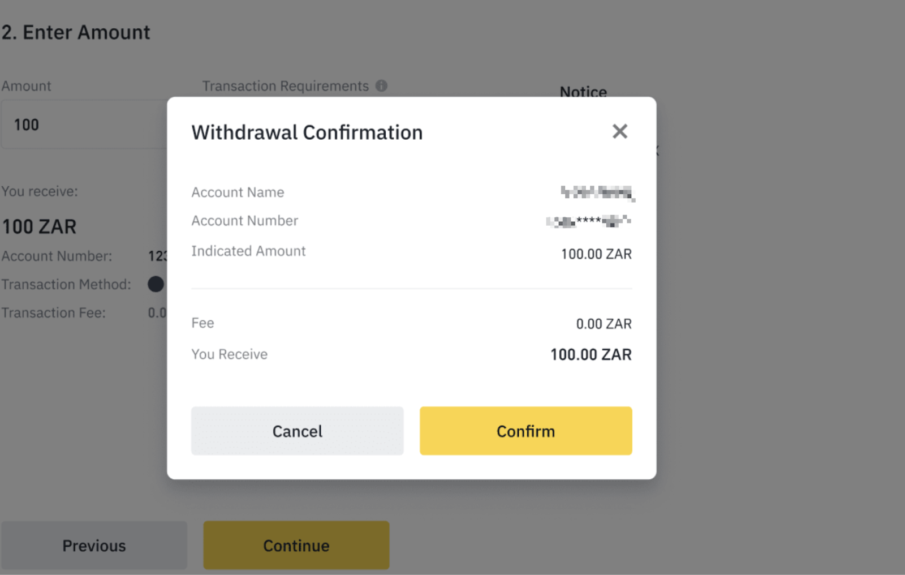Click the blurred Account Name value

597,192
